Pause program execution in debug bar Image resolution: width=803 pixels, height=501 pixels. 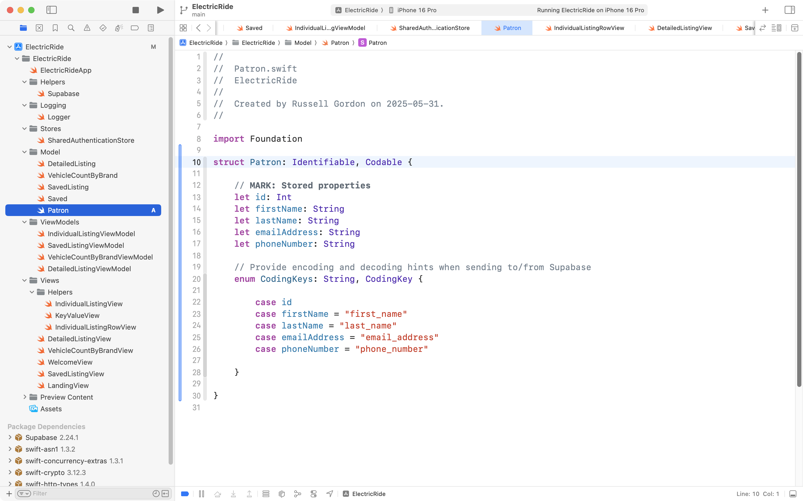click(x=201, y=494)
